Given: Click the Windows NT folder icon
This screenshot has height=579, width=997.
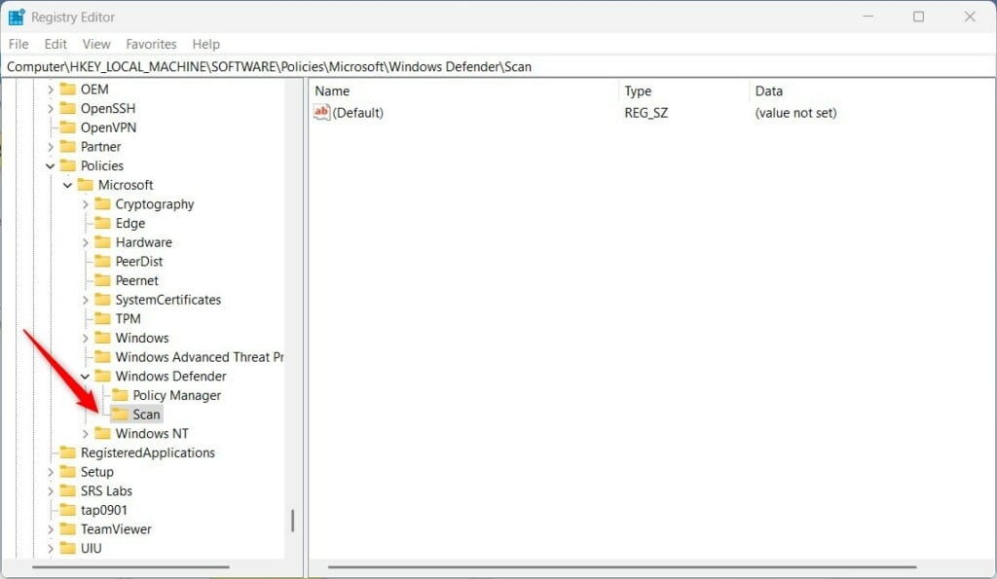Looking at the screenshot, I should pos(102,433).
